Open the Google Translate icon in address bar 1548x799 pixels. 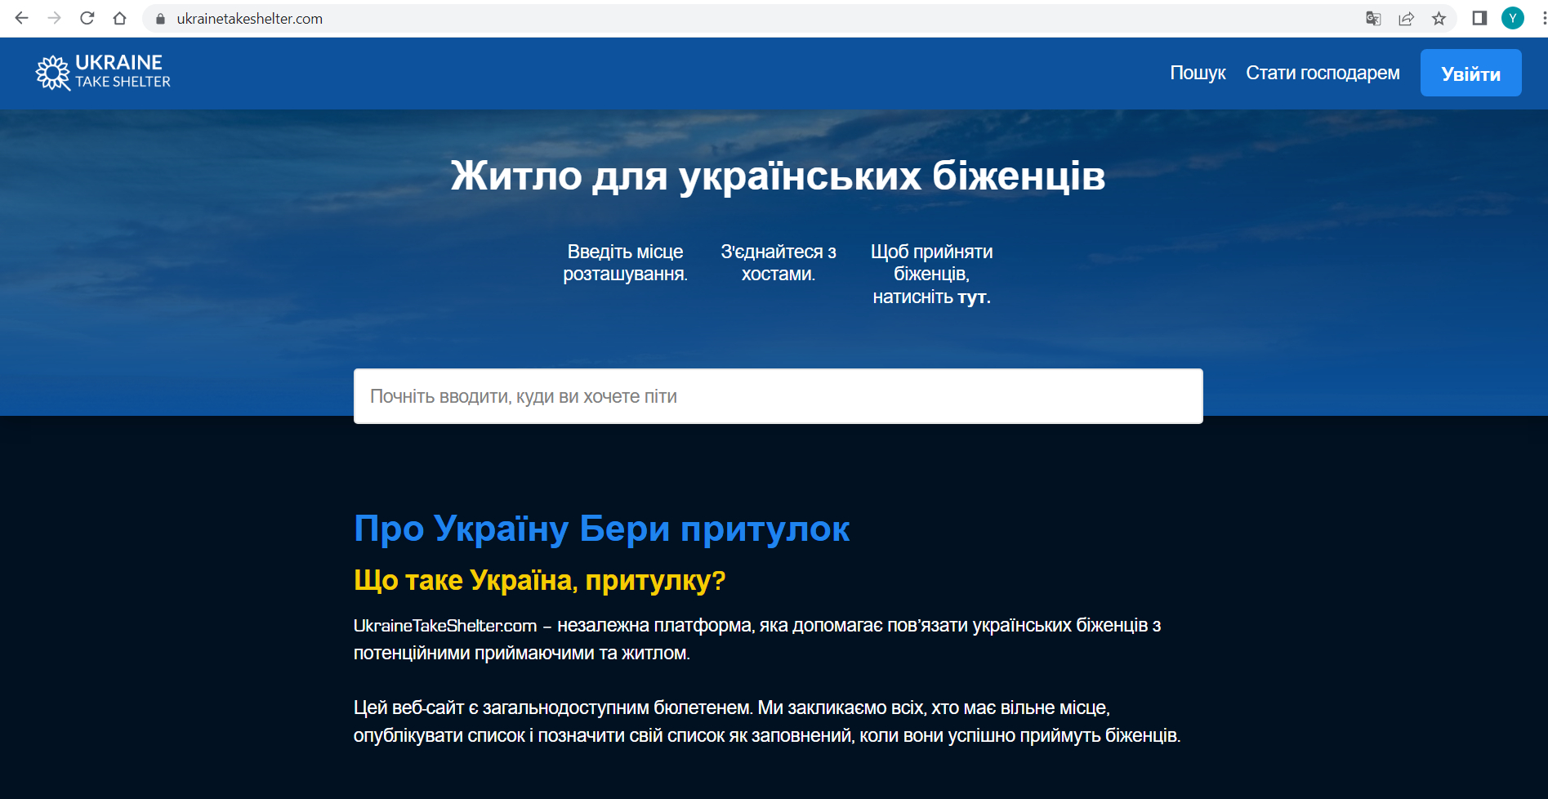[x=1373, y=19]
